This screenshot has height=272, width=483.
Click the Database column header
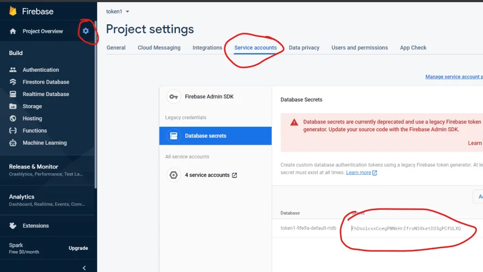[290, 213]
